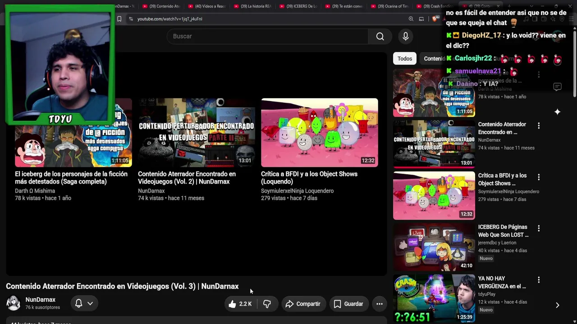Open options menu for 'ICEBERG De Páginas' video

539,228
